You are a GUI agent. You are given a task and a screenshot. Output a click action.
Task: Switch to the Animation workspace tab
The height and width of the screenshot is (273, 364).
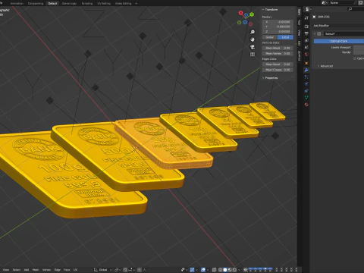point(17,3)
